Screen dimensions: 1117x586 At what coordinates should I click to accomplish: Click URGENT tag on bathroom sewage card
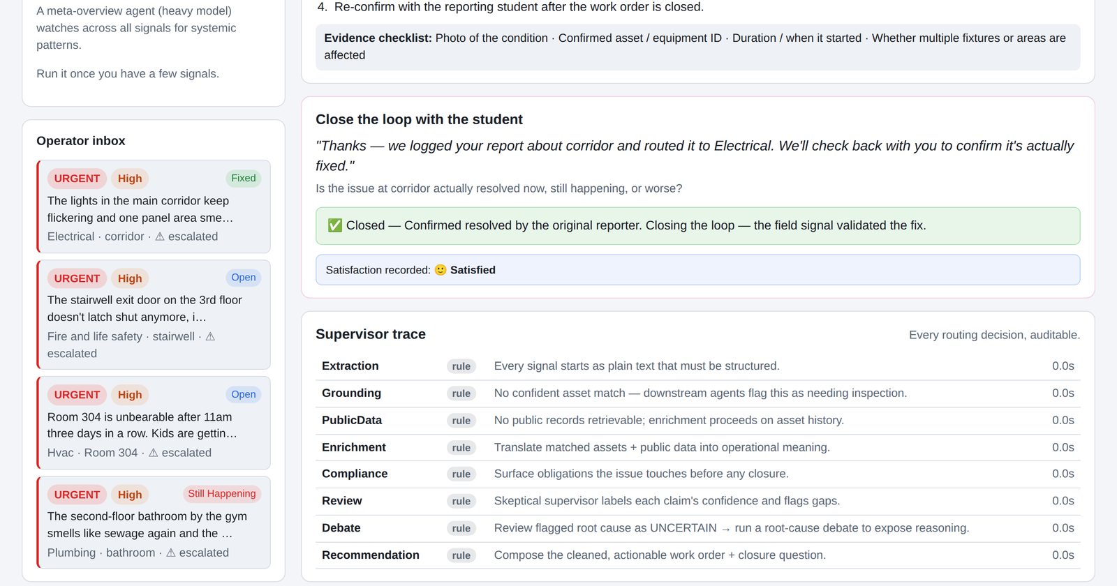click(x=77, y=495)
